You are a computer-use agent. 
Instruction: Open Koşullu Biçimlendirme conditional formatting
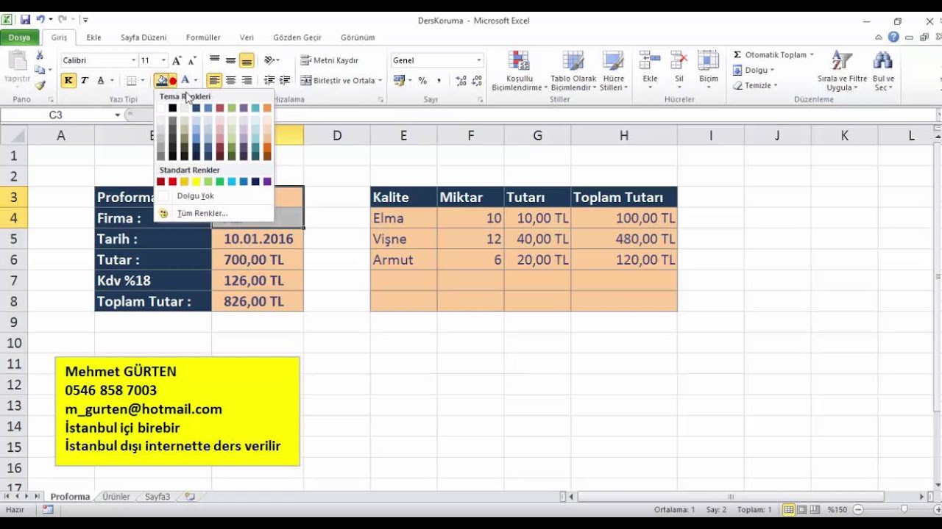[520, 71]
